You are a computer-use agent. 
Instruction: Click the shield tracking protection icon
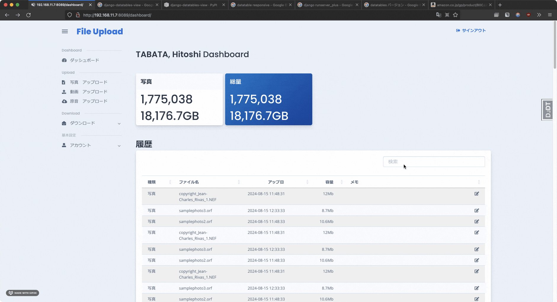click(x=70, y=15)
